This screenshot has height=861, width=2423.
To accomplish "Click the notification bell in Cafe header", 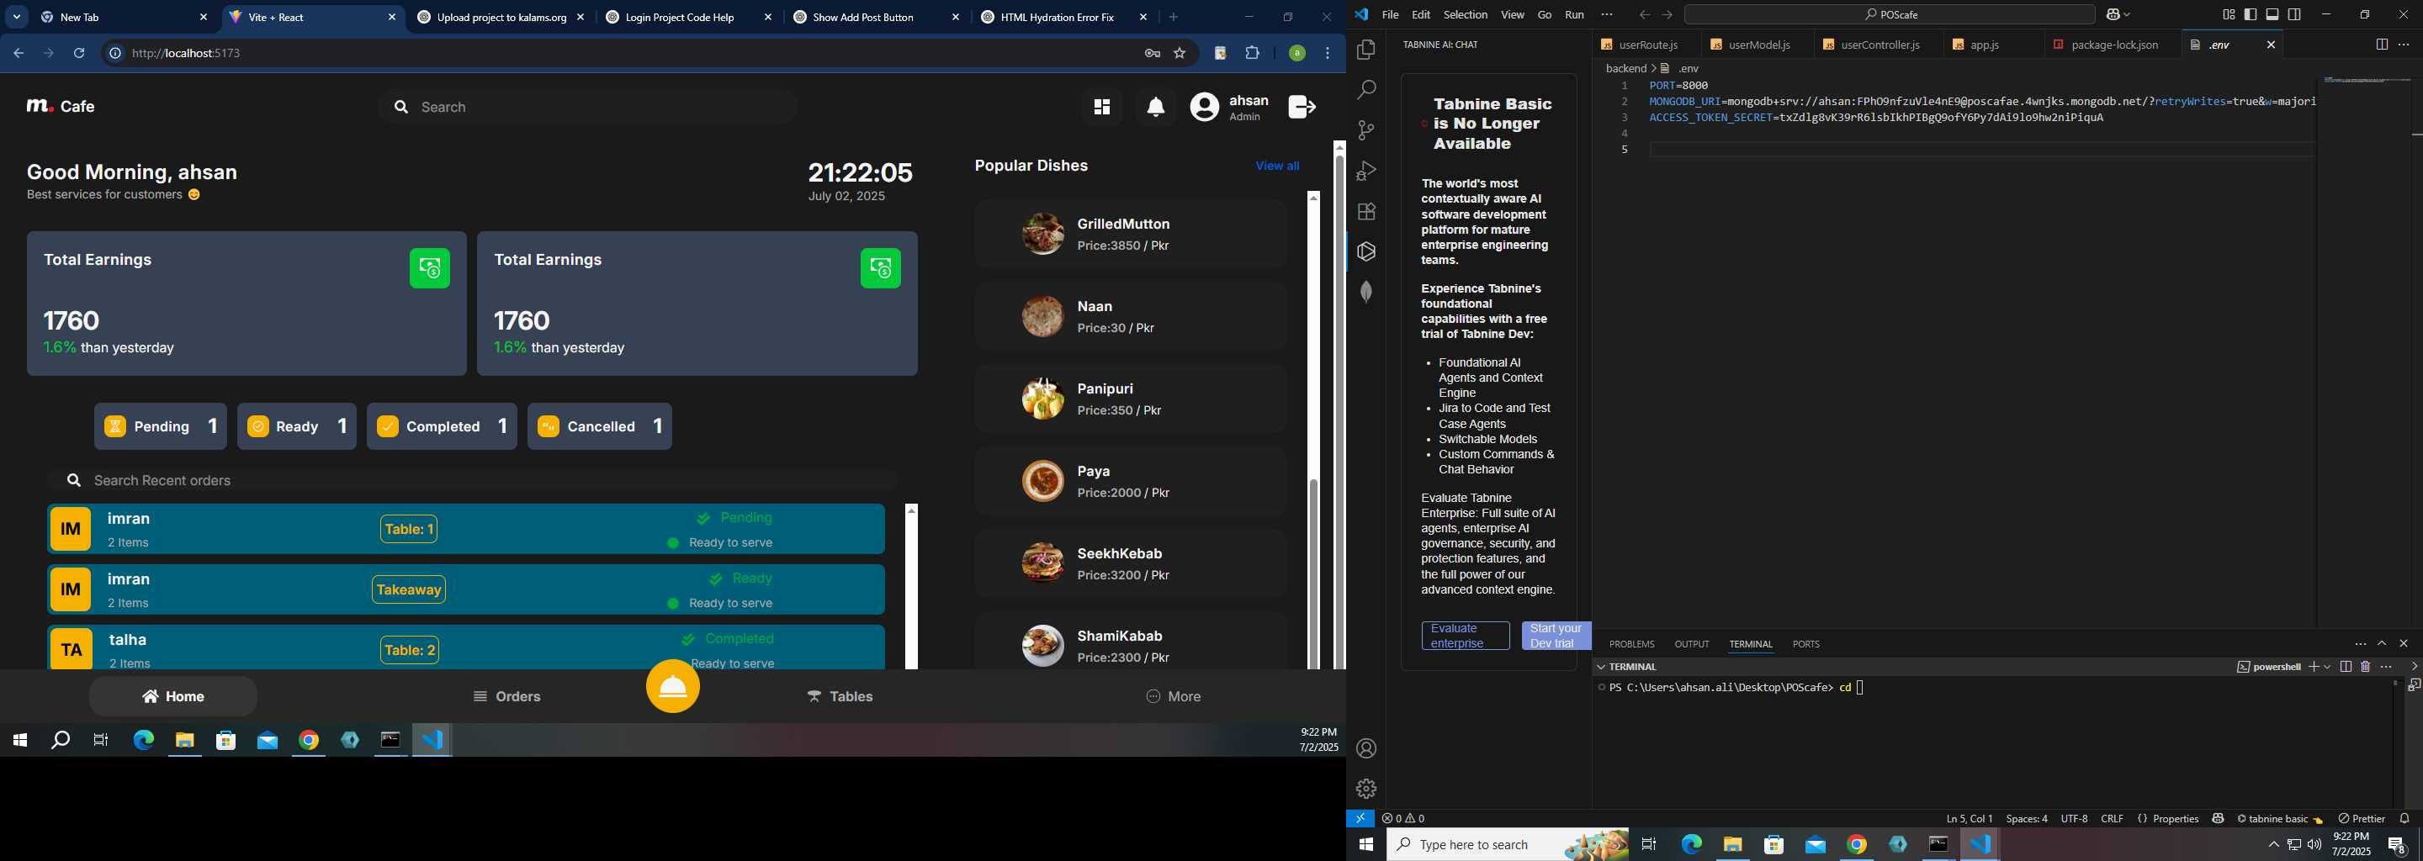I will 1156,107.
